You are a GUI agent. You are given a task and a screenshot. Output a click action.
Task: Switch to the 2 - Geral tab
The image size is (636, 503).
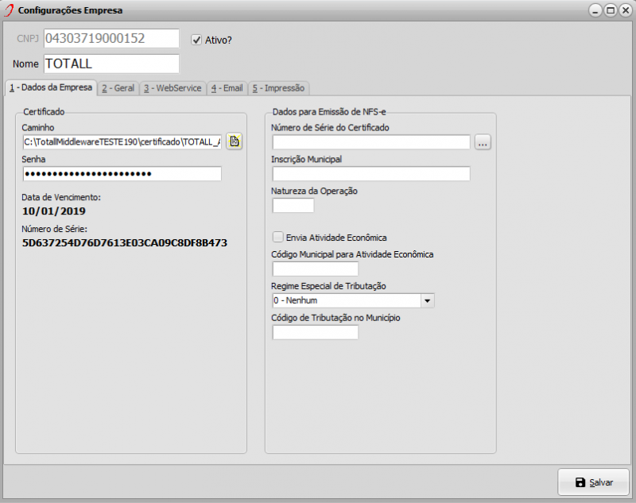[x=118, y=88]
